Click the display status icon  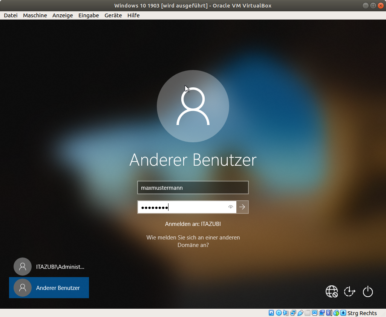click(314, 313)
